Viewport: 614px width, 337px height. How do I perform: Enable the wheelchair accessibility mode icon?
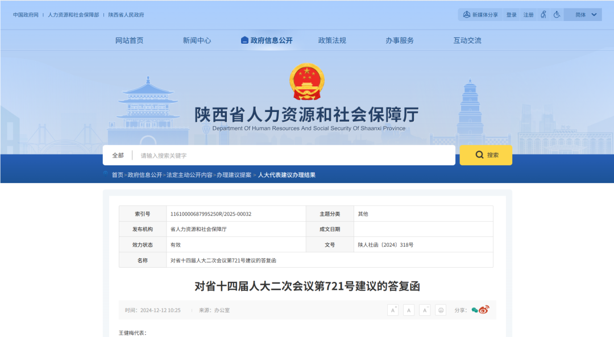point(557,15)
